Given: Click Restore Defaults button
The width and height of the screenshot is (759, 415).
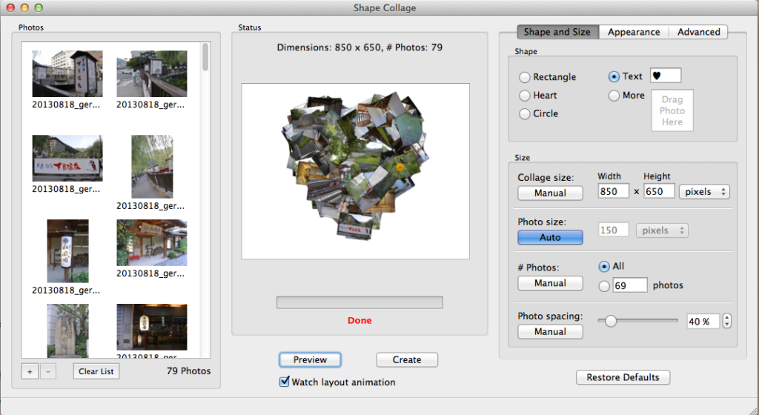Looking at the screenshot, I should (623, 377).
